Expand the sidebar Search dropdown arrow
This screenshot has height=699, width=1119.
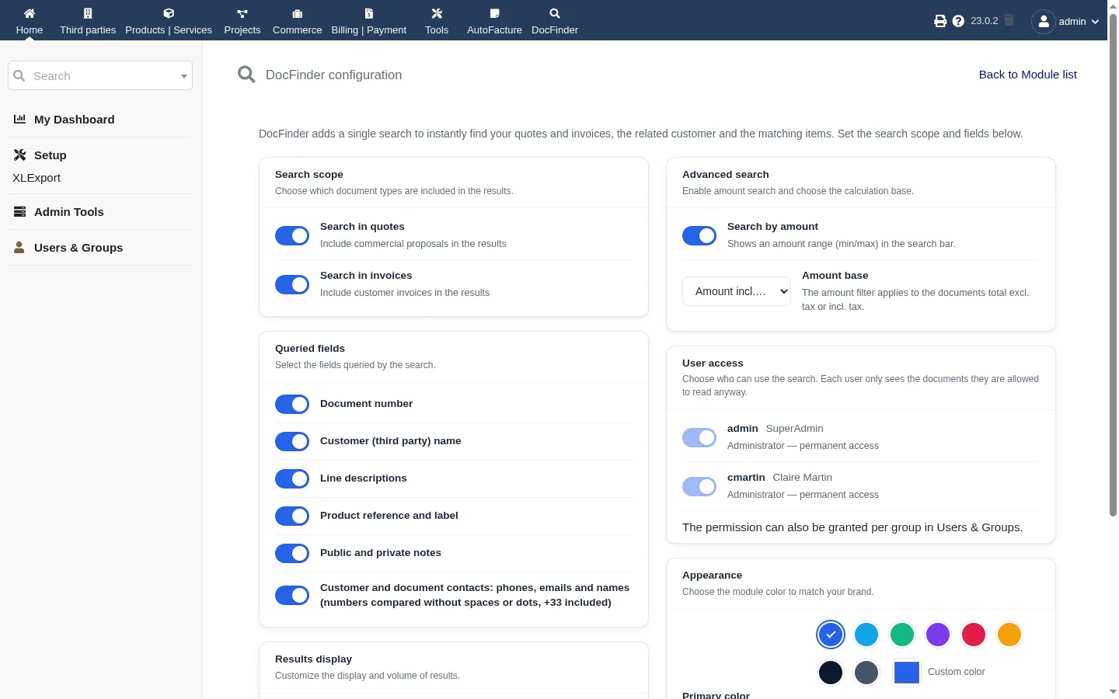point(184,76)
